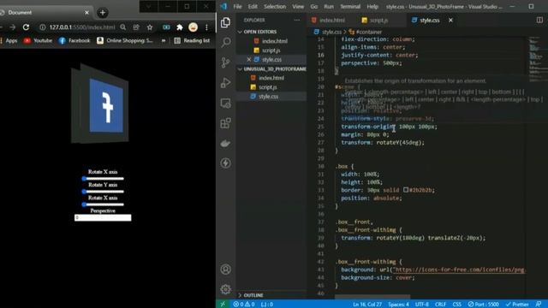Open a new browser tab
This screenshot has width=548, height=308.
103,13
